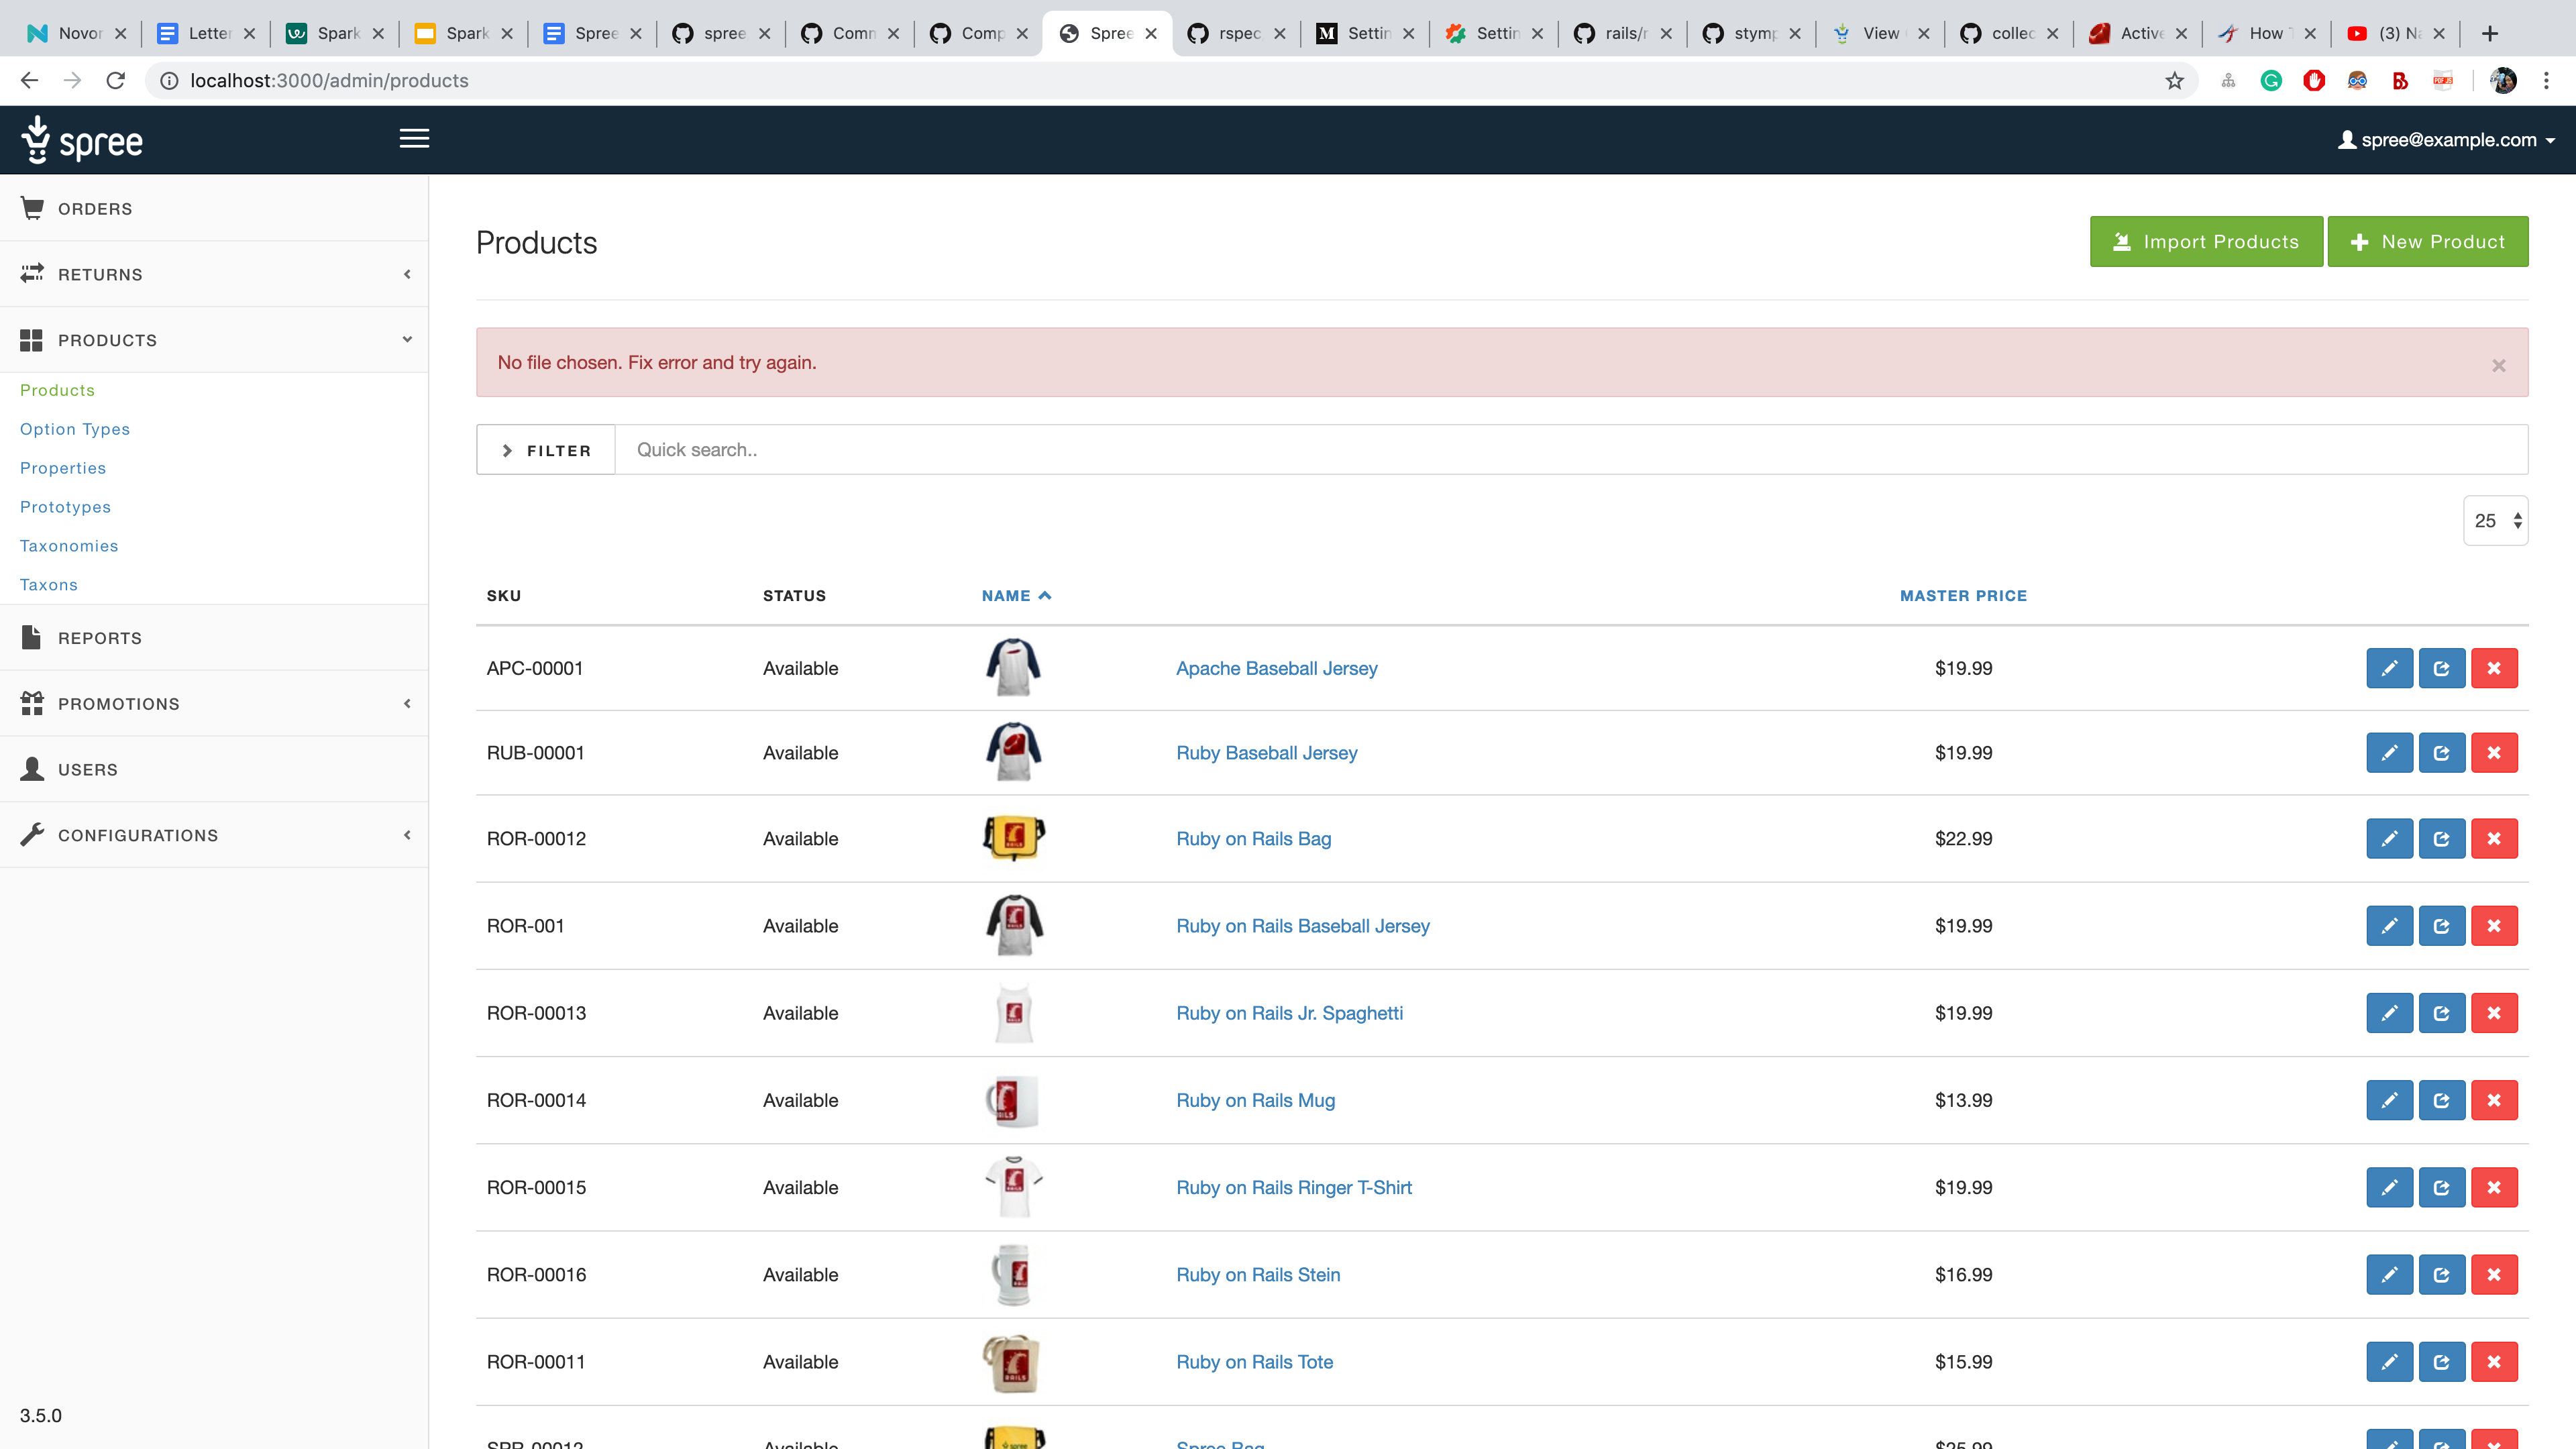Viewport: 2576px width, 1449px height.
Task: Delete Apache Baseball Jersey with red X
Action: click(2494, 668)
